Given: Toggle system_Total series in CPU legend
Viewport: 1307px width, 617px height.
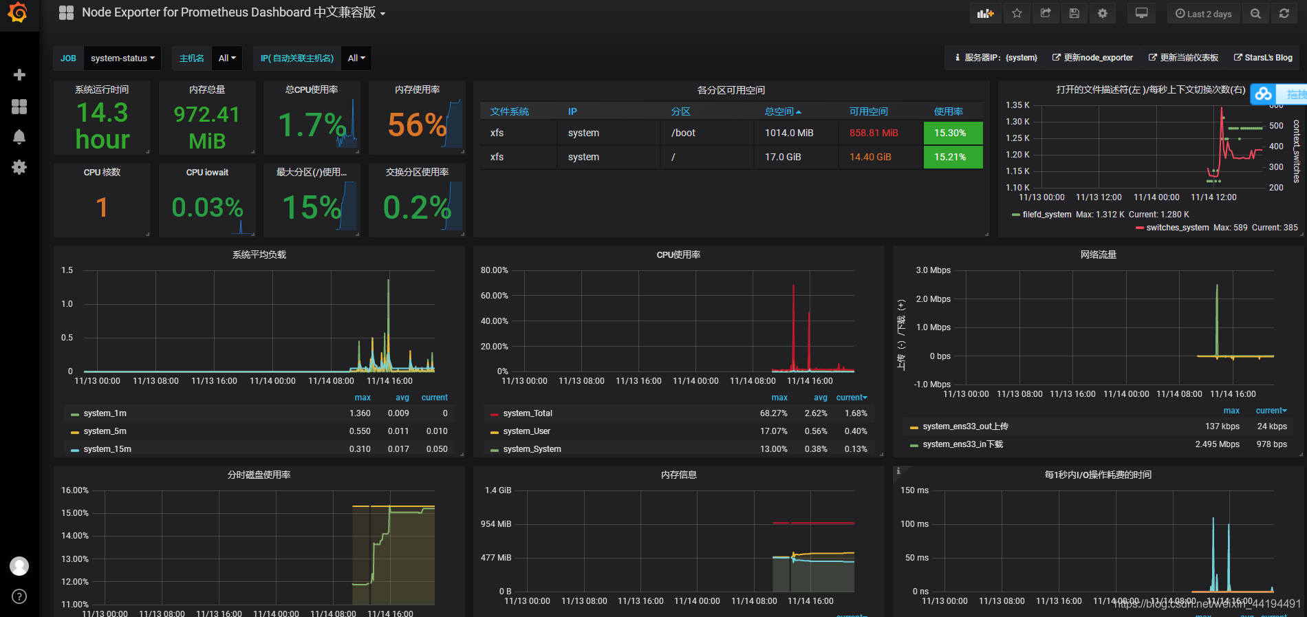Looking at the screenshot, I should (x=527, y=413).
